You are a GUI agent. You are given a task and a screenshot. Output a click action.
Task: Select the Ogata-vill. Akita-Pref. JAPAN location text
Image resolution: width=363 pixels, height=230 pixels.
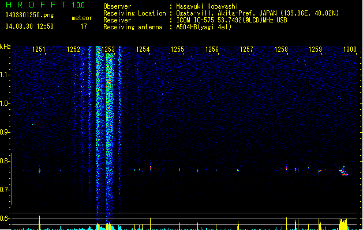[257, 13]
